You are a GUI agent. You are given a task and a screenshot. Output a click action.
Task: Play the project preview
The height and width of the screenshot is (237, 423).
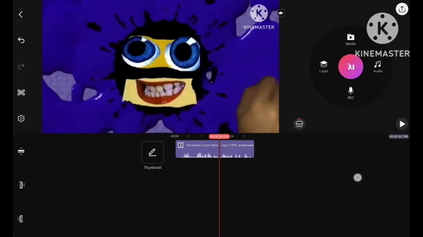(402, 124)
